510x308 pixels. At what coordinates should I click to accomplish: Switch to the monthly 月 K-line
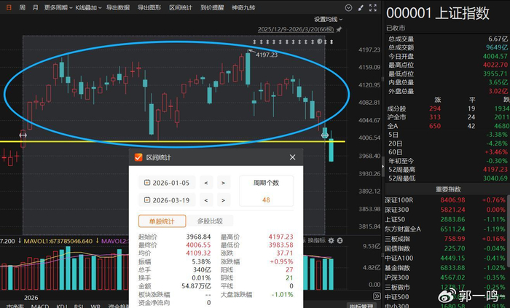(x=35, y=7)
